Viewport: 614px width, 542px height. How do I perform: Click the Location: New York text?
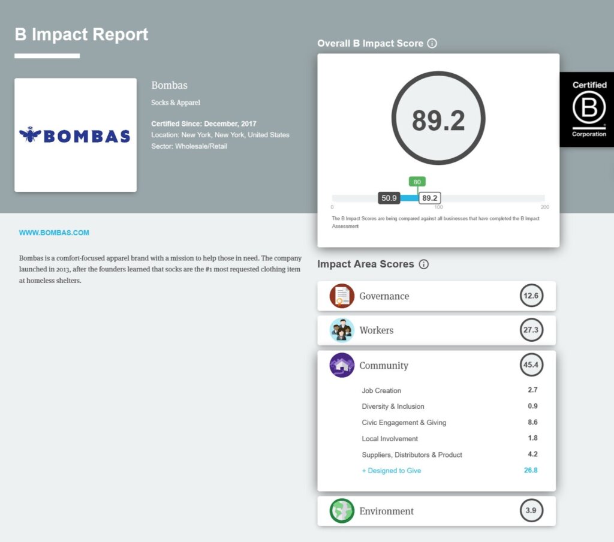click(x=220, y=135)
